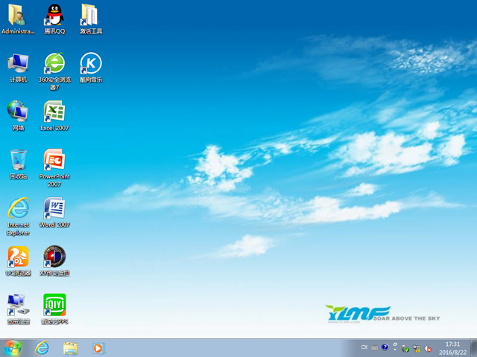Expand the language bar options arrow

(x=394, y=348)
